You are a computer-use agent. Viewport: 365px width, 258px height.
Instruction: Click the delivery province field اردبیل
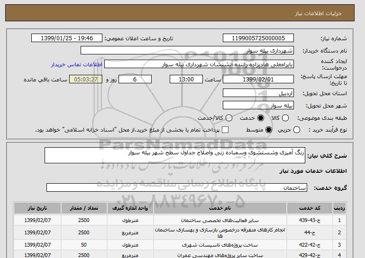coord(258,93)
